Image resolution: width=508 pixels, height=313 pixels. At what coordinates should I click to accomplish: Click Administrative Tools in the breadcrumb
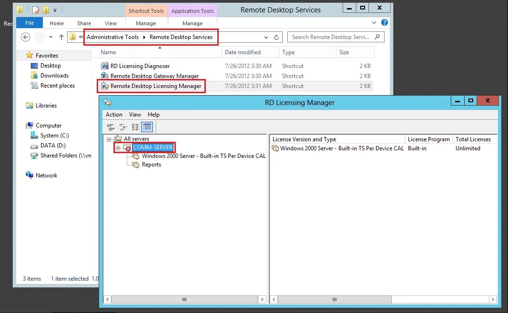point(112,37)
